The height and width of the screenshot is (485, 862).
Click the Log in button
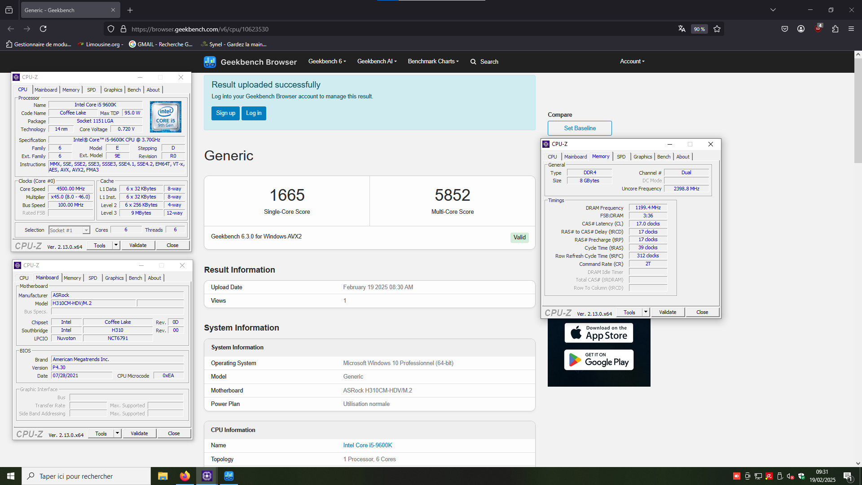pos(254,113)
